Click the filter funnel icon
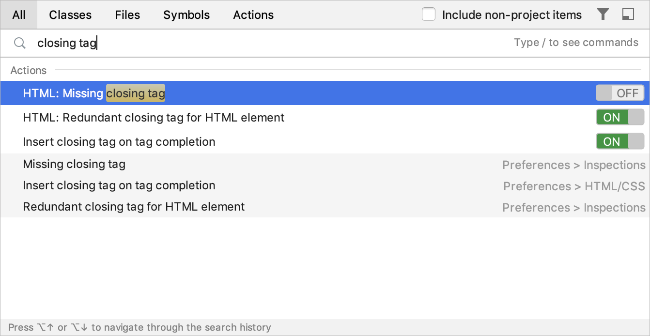The height and width of the screenshot is (336, 650). coord(603,15)
